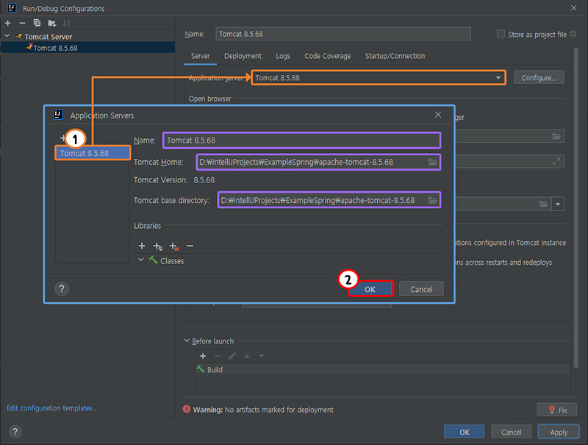Image resolution: width=588 pixels, height=445 pixels.
Task: Click the green hammer icon of the Classes node
Action: 153,260
